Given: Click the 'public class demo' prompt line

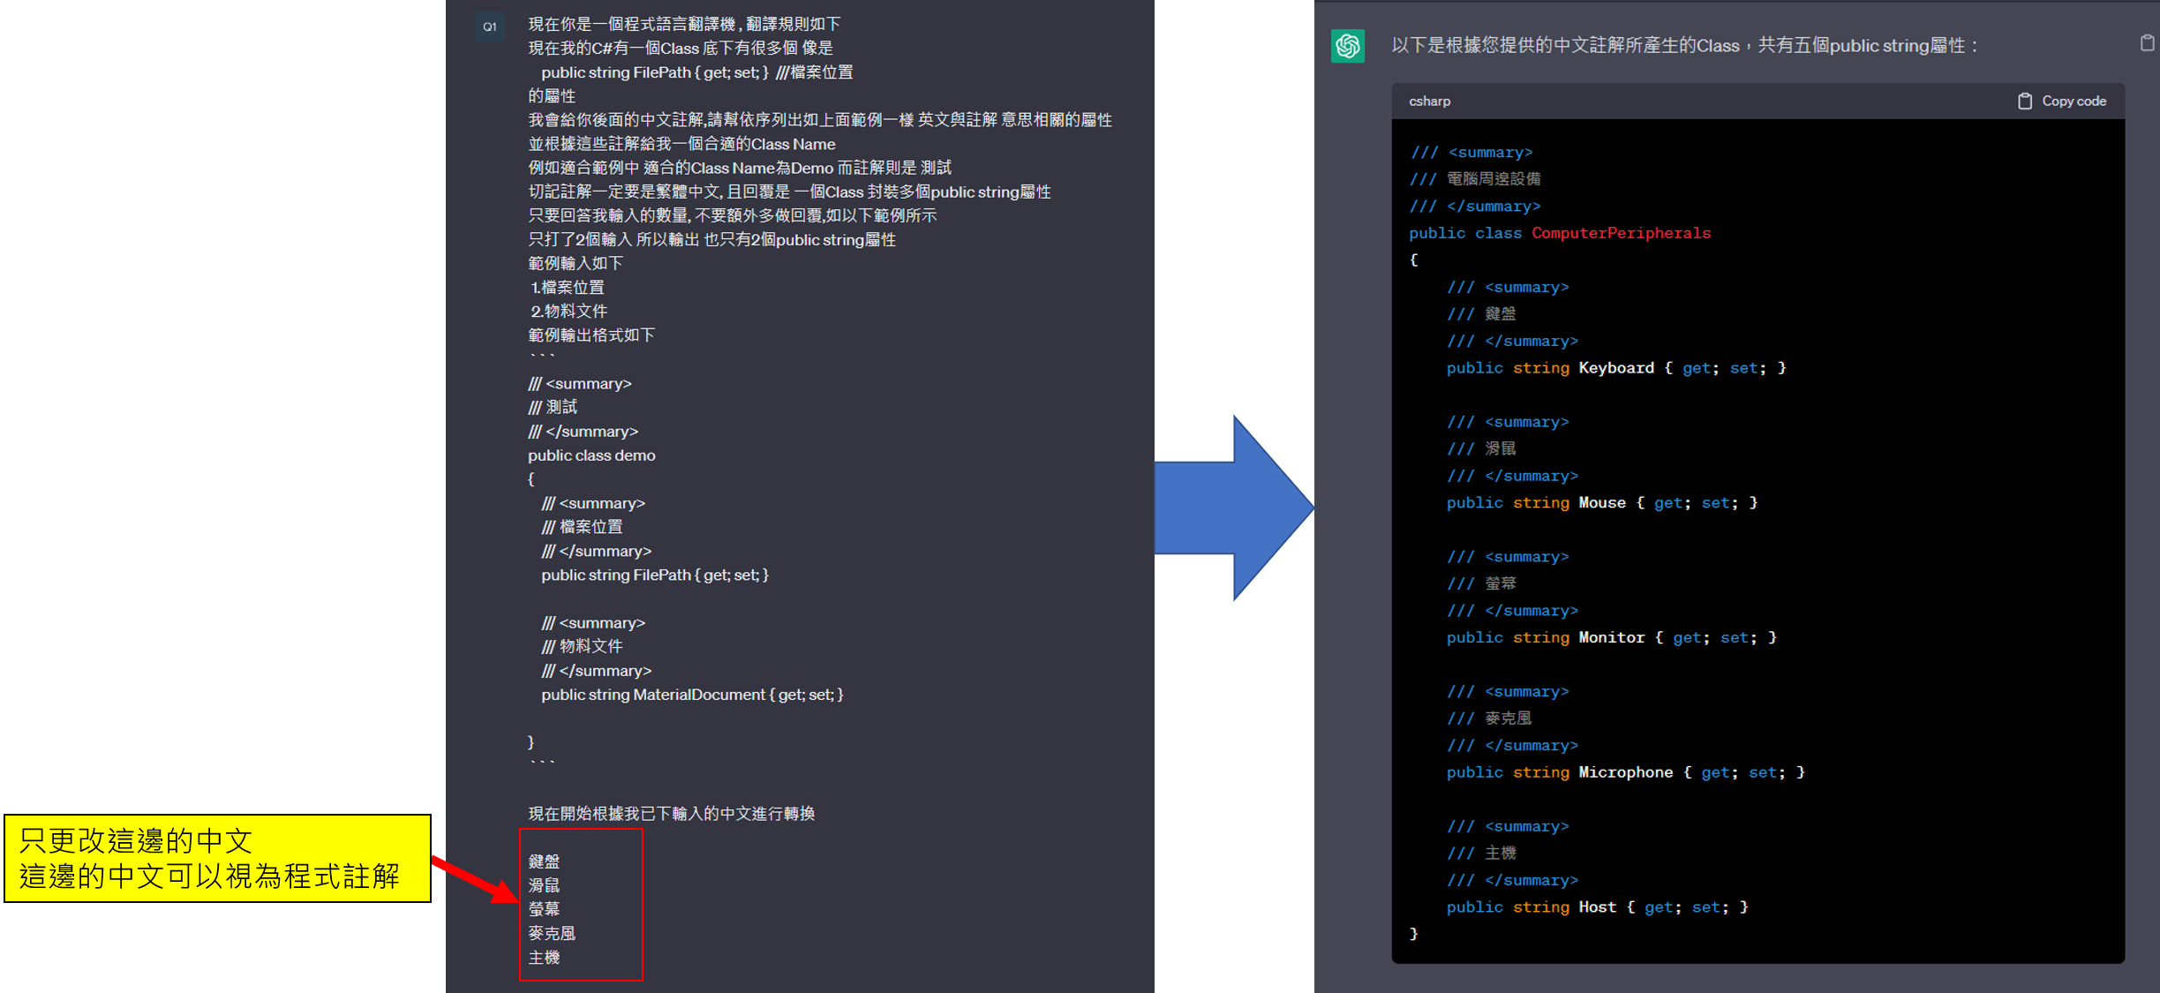Looking at the screenshot, I should 591,455.
